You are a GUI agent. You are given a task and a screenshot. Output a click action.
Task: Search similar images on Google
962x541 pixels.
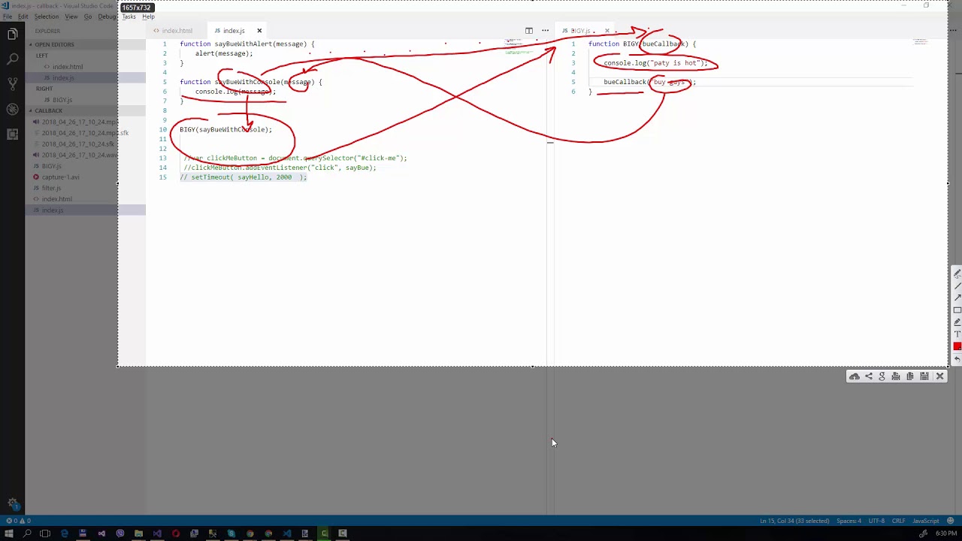(x=882, y=376)
